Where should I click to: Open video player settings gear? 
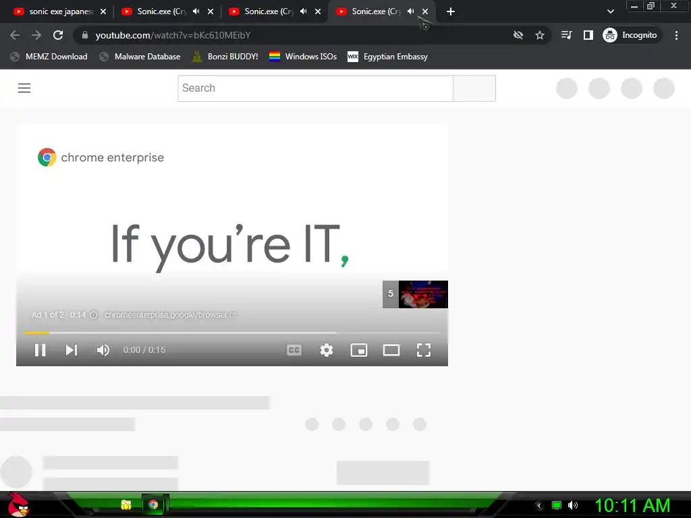327,350
